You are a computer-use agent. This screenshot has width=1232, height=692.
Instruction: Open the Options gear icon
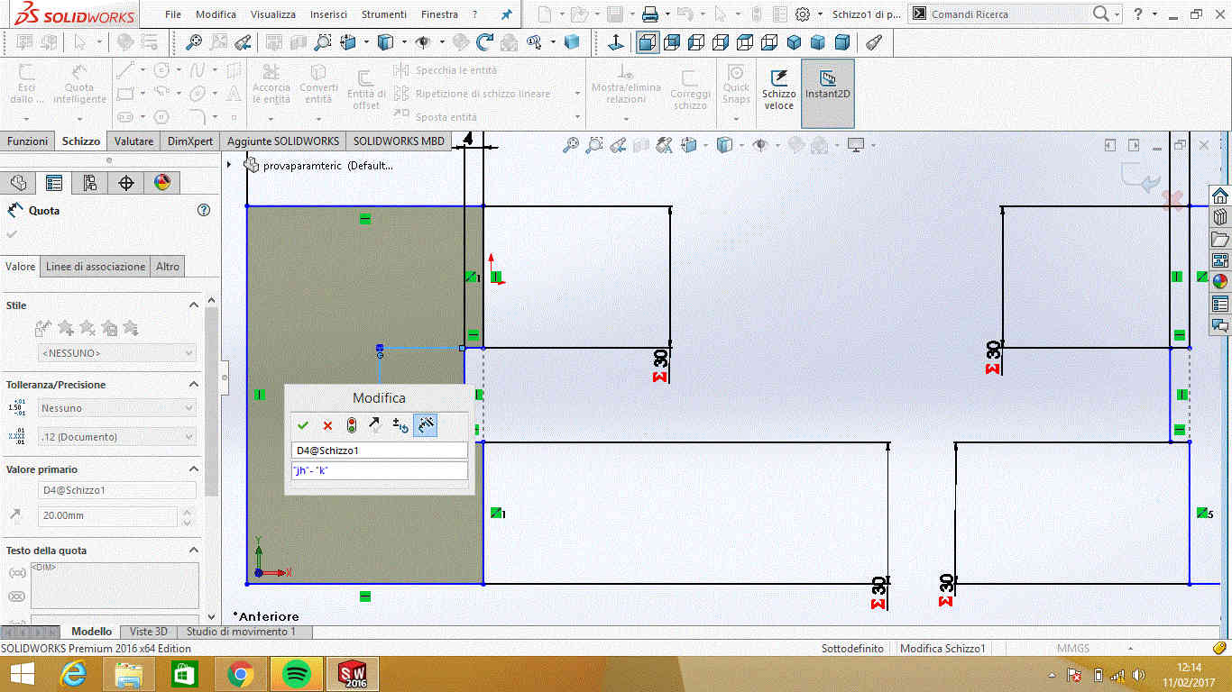pos(803,14)
